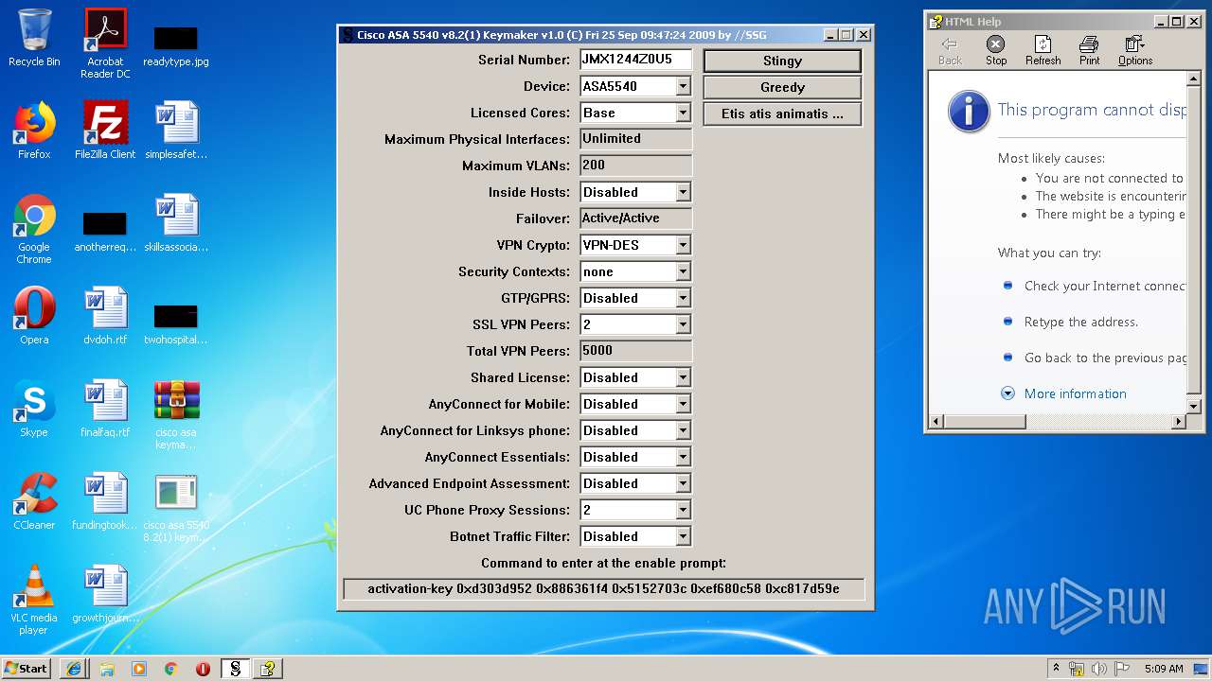
Task: Expand AnyConnect for Mobile dropdown
Action: (x=684, y=404)
